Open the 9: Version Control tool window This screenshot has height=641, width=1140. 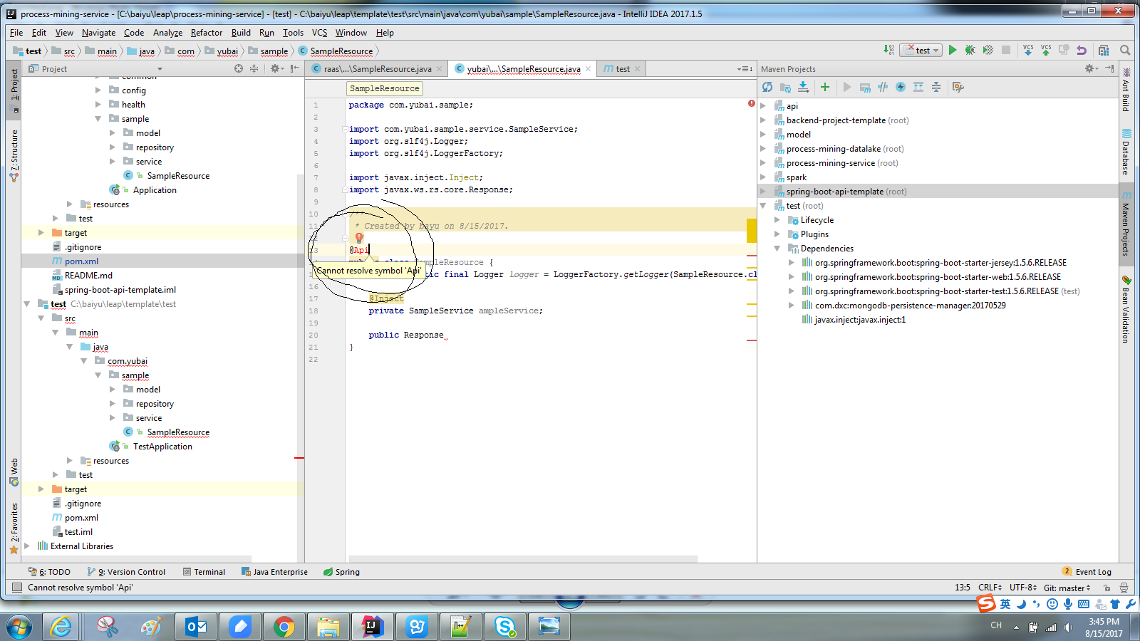click(x=126, y=572)
